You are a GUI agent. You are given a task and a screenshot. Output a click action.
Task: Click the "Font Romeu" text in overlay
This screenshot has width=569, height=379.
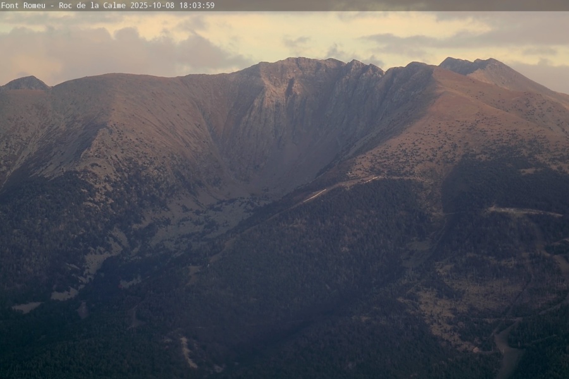(24, 5)
